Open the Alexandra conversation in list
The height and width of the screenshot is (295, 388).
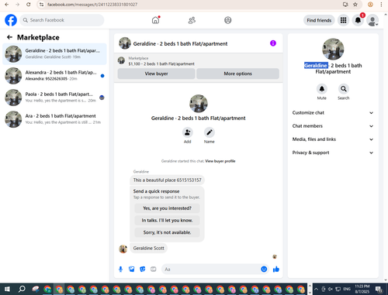point(54,76)
